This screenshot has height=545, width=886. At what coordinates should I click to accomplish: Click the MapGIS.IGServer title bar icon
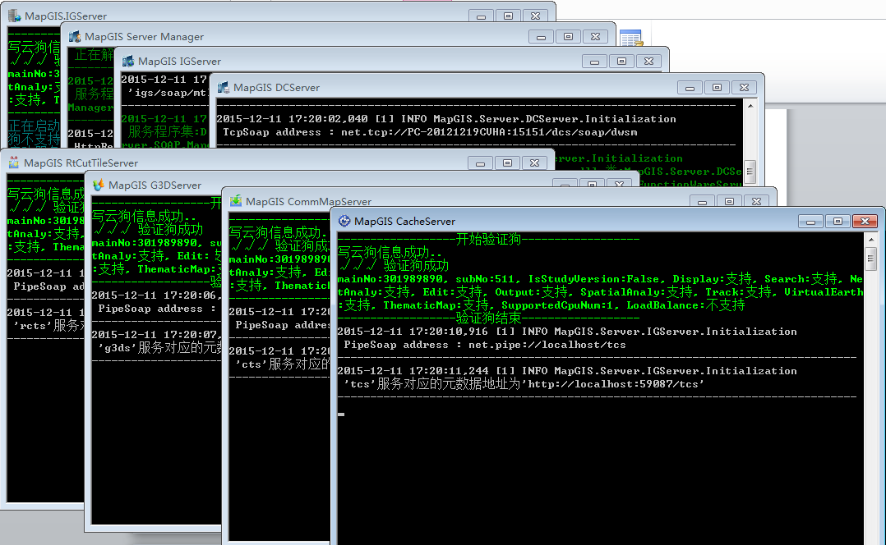[x=15, y=16]
